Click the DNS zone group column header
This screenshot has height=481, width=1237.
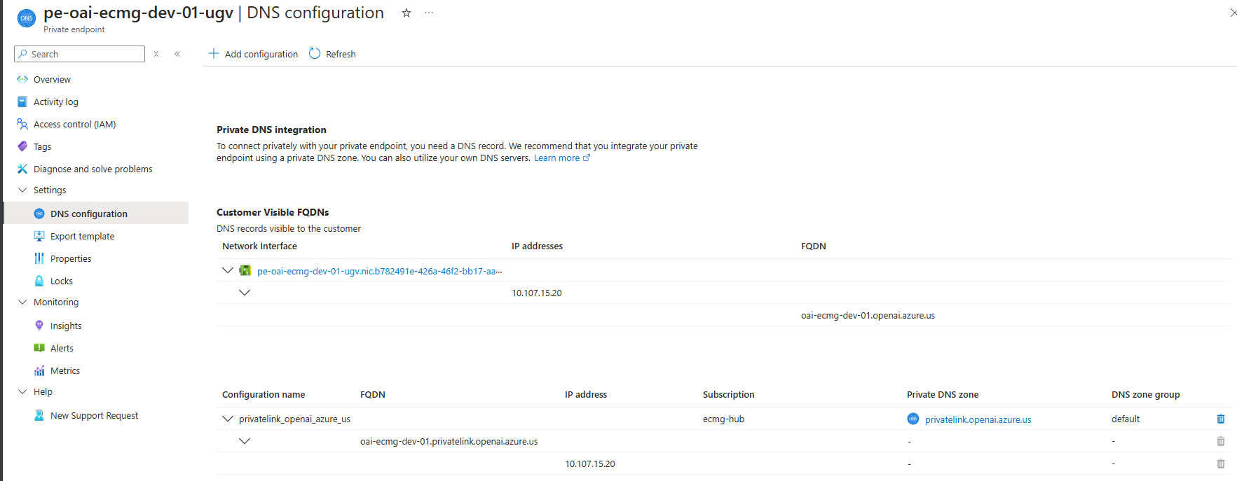point(1146,394)
